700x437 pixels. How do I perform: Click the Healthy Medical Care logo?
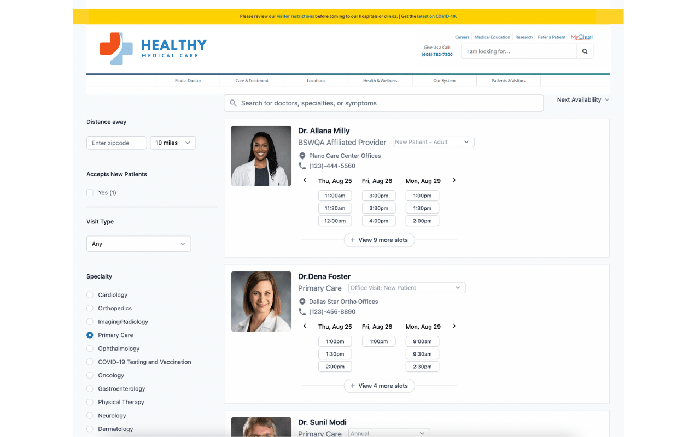coord(153,49)
